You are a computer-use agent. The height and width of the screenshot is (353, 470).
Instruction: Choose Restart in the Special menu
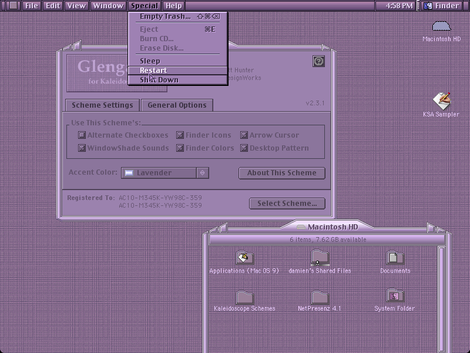coord(178,70)
